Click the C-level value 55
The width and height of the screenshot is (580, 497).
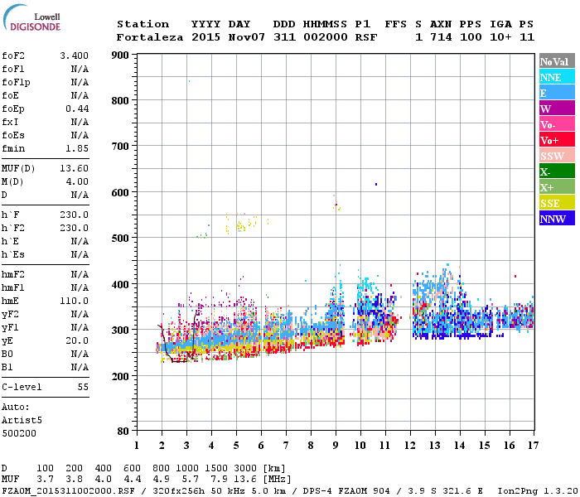tap(83, 387)
